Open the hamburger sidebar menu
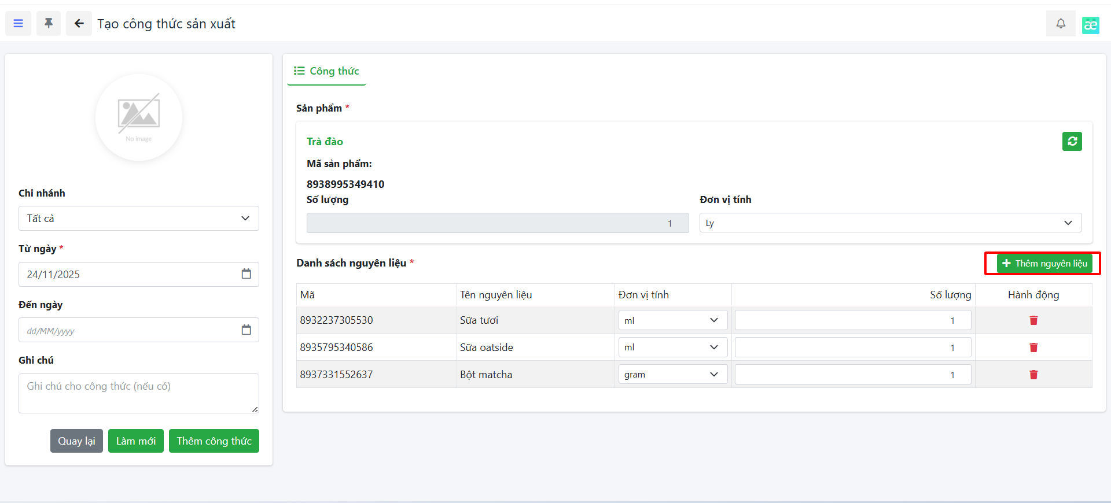 click(x=19, y=24)
